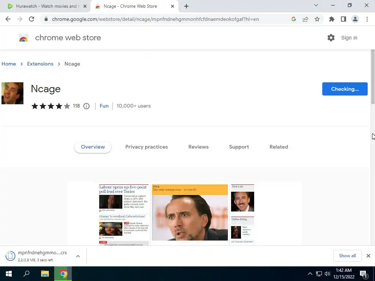Open the Fun category link
This screenshot has height=281, width=375.
(104, 106)
